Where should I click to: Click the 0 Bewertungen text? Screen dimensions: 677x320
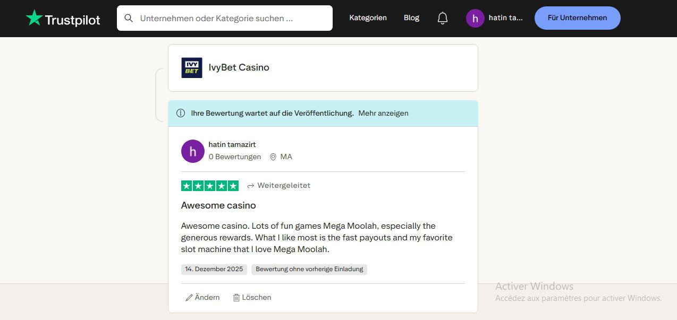click(x=235, y=157)
